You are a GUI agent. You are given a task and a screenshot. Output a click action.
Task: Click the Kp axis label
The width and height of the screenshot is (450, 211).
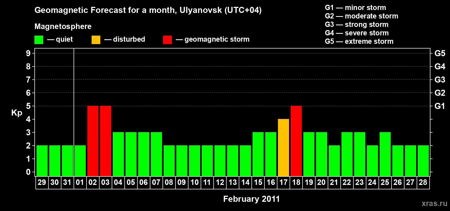17,113
